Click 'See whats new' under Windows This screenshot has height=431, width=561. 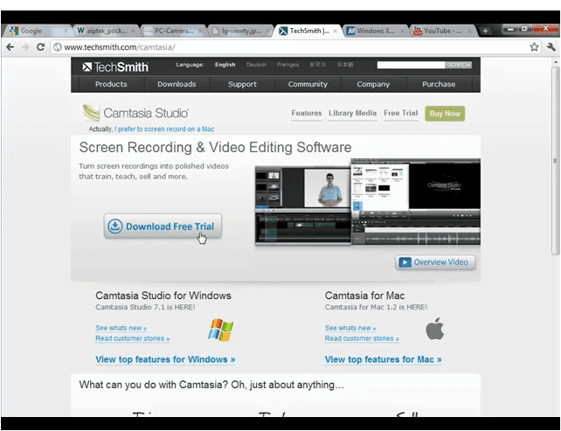click(x=121, y=328)
